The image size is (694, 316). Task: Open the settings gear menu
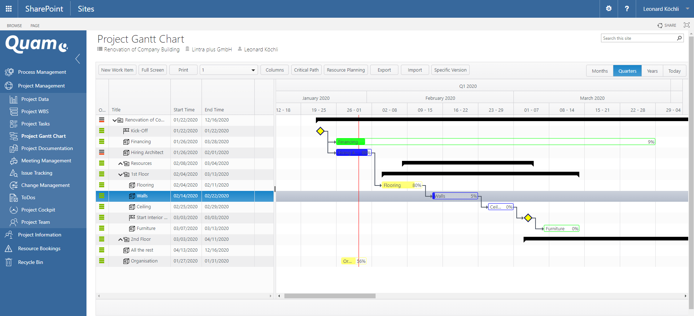click(x=609, y=9)
